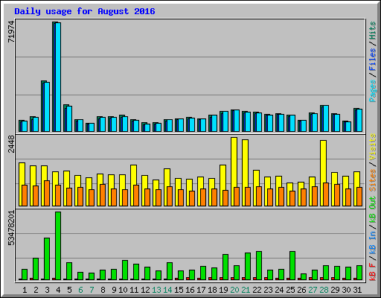The width and height of the screenshot is (381, 298).
Task: Click the x-axis day label 5
Action: click(69, 290)
